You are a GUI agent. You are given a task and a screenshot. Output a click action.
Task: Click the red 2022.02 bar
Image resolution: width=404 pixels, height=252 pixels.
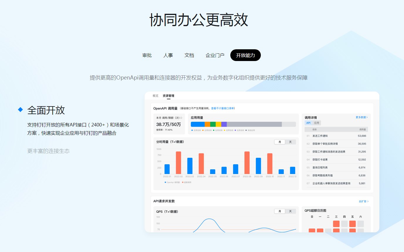pyautogui.click(x=178, y=163)
